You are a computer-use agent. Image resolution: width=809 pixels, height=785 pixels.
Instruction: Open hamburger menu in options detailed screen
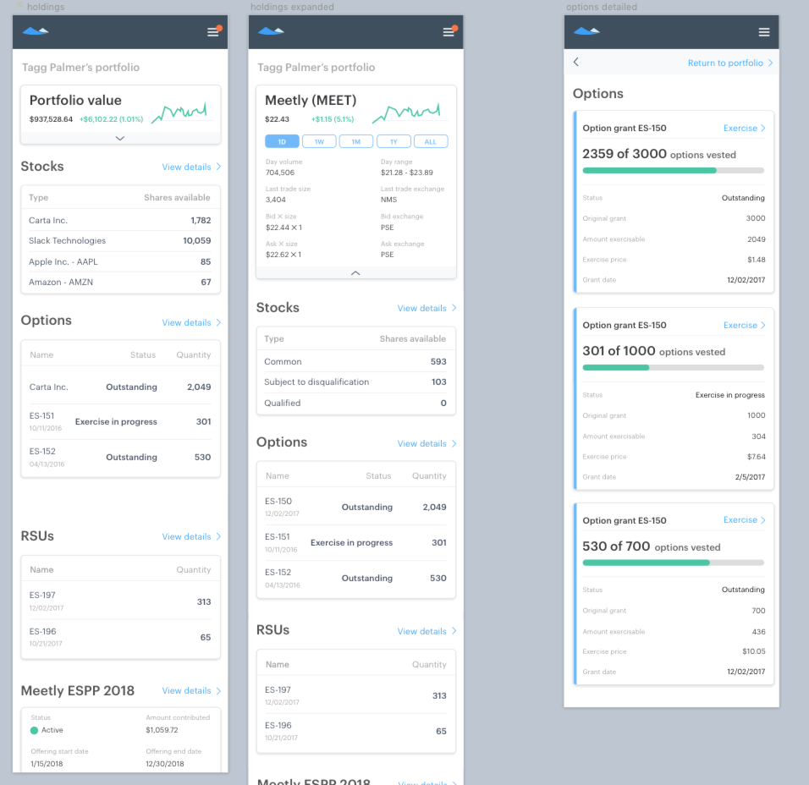click(764, 32)
